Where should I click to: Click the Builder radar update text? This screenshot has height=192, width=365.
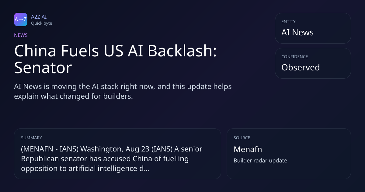click(x=260, y=160)
